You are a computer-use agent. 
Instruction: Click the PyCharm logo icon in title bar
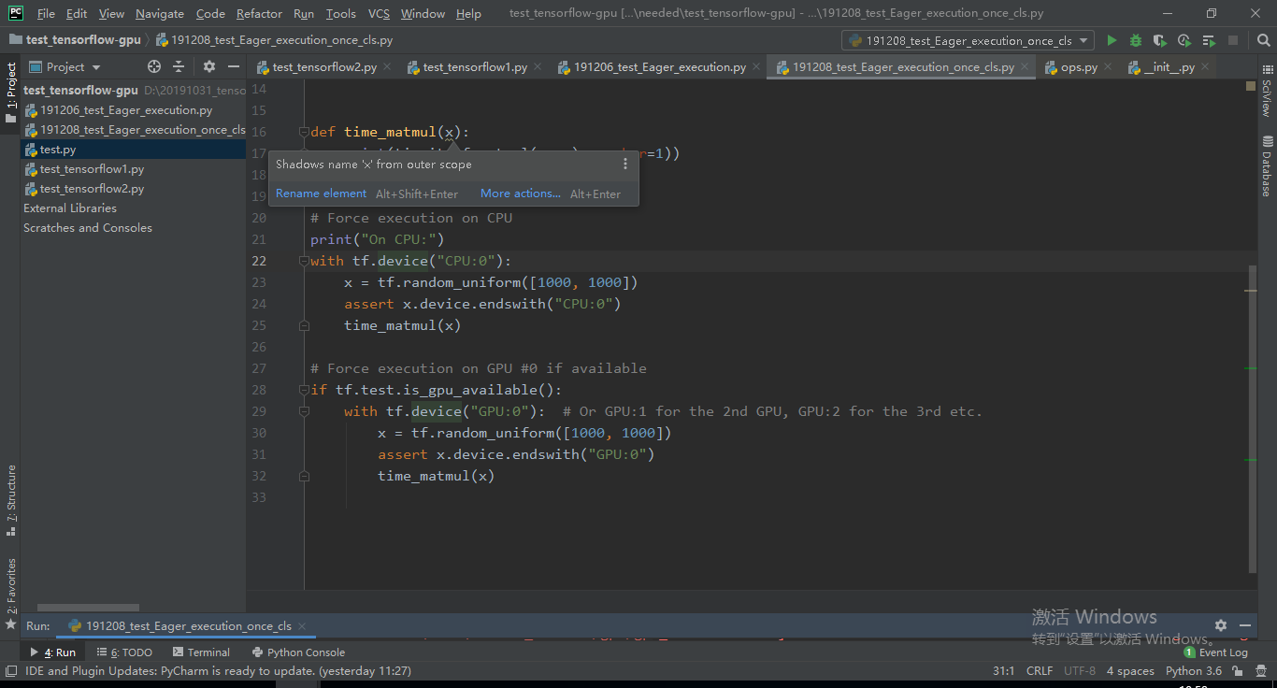click(x=15, y=13)
